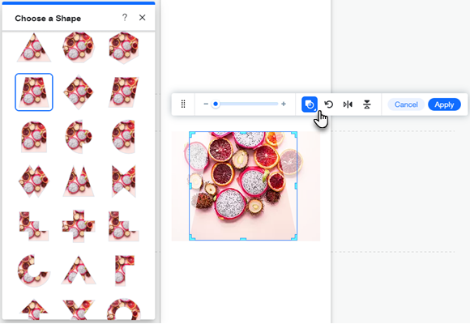Select the twin-peak M shape
The width and height of the screenshot is (470, 324).
79,181
